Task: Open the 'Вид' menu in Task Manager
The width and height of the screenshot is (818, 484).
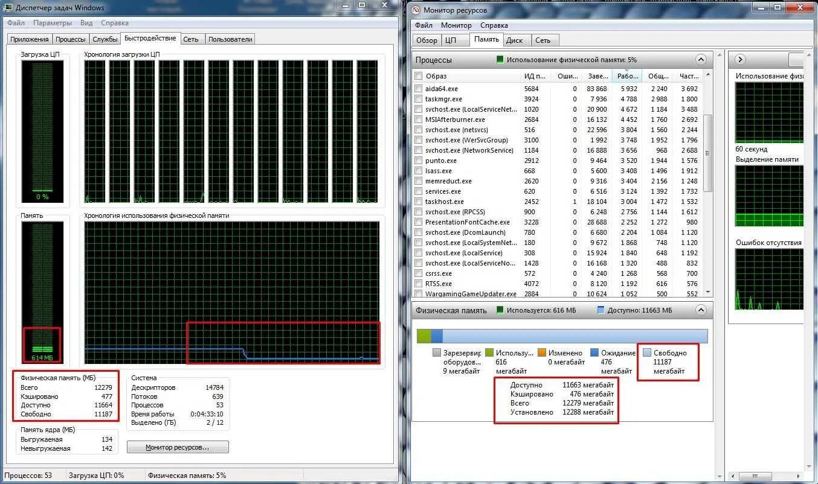Action: 86,23
